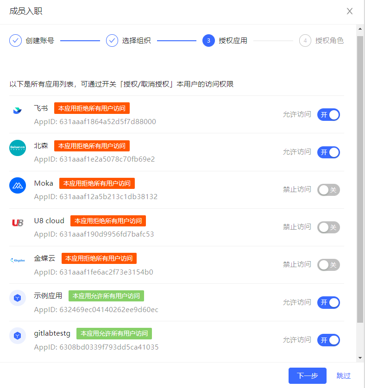The height and width of the screenshot is (388, 365).
Task: Click the 创建账号 checkmark step icon
Action: 16,41
